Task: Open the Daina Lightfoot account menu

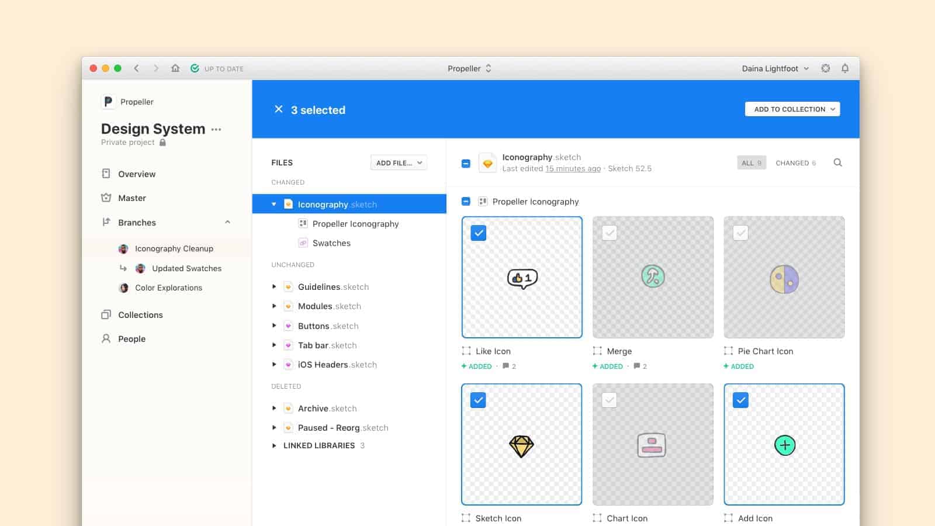Action: (775, 68)
